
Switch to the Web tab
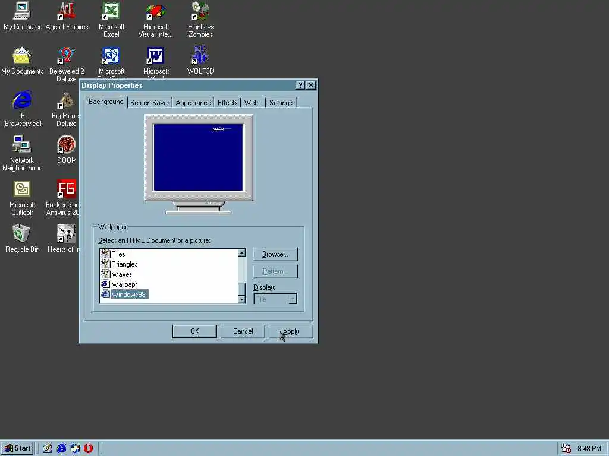252,103
